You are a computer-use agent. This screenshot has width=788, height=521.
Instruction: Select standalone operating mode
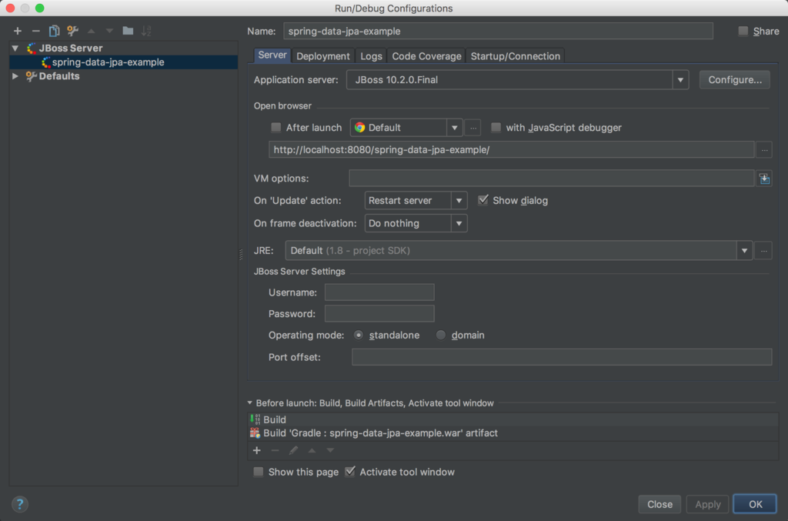tap(359, 335)
